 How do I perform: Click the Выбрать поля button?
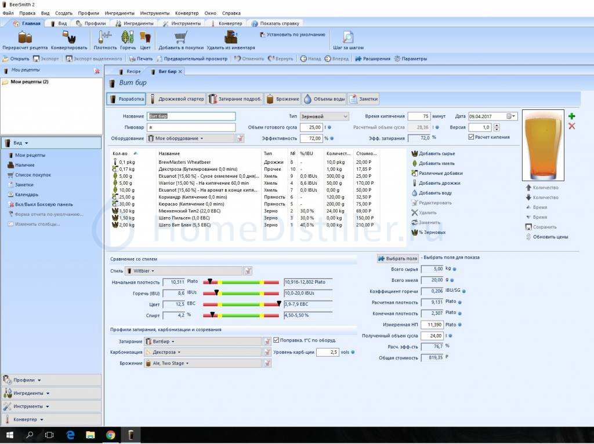(x=398, y=259)
